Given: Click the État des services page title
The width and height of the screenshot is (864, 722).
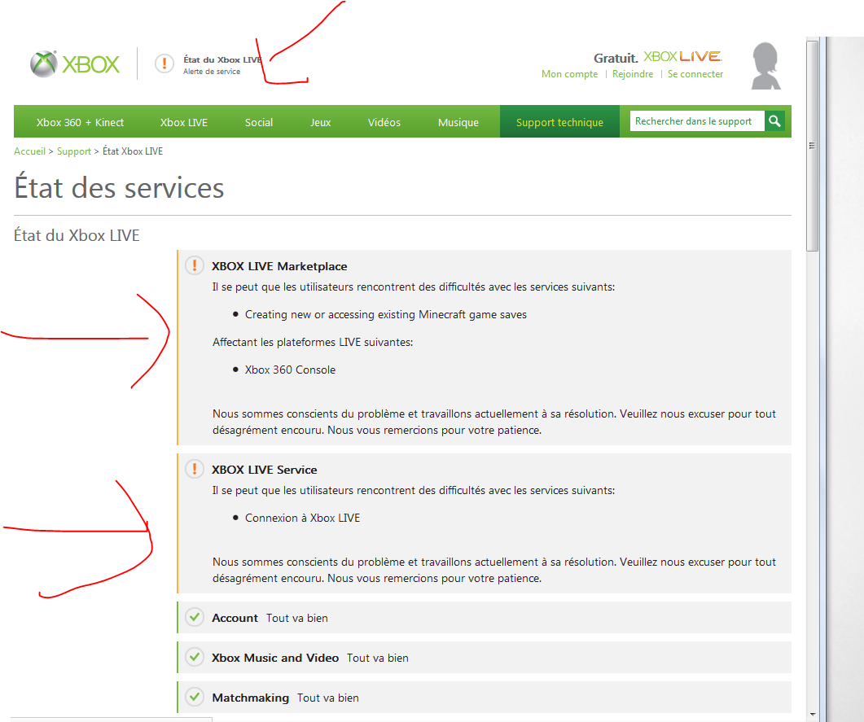Looking at the screenshot, I should pyautogui.click(x=119, y=186).
